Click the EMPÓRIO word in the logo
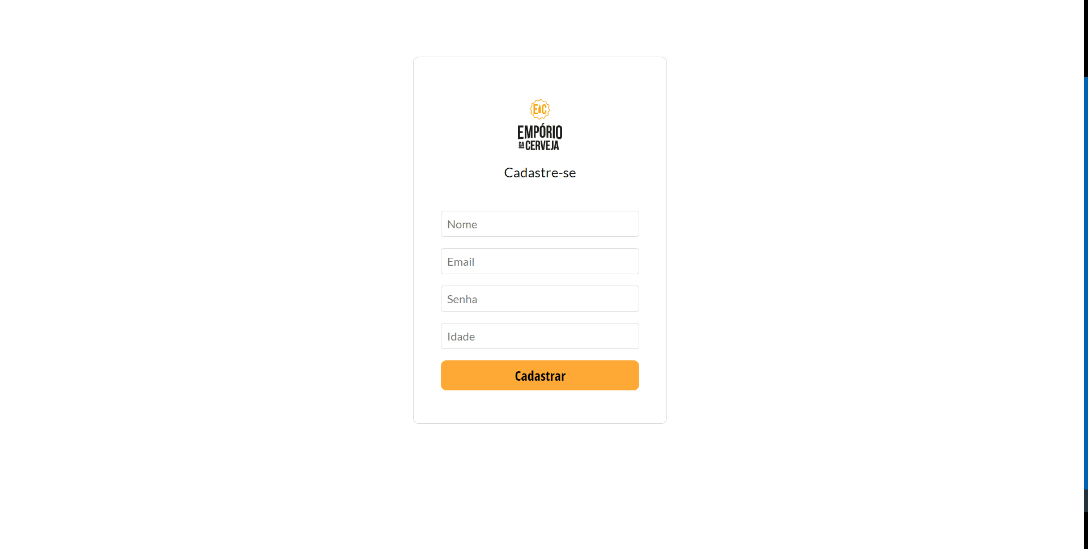The width and height of the screenshot is (1088, 549). pos(540,132)
